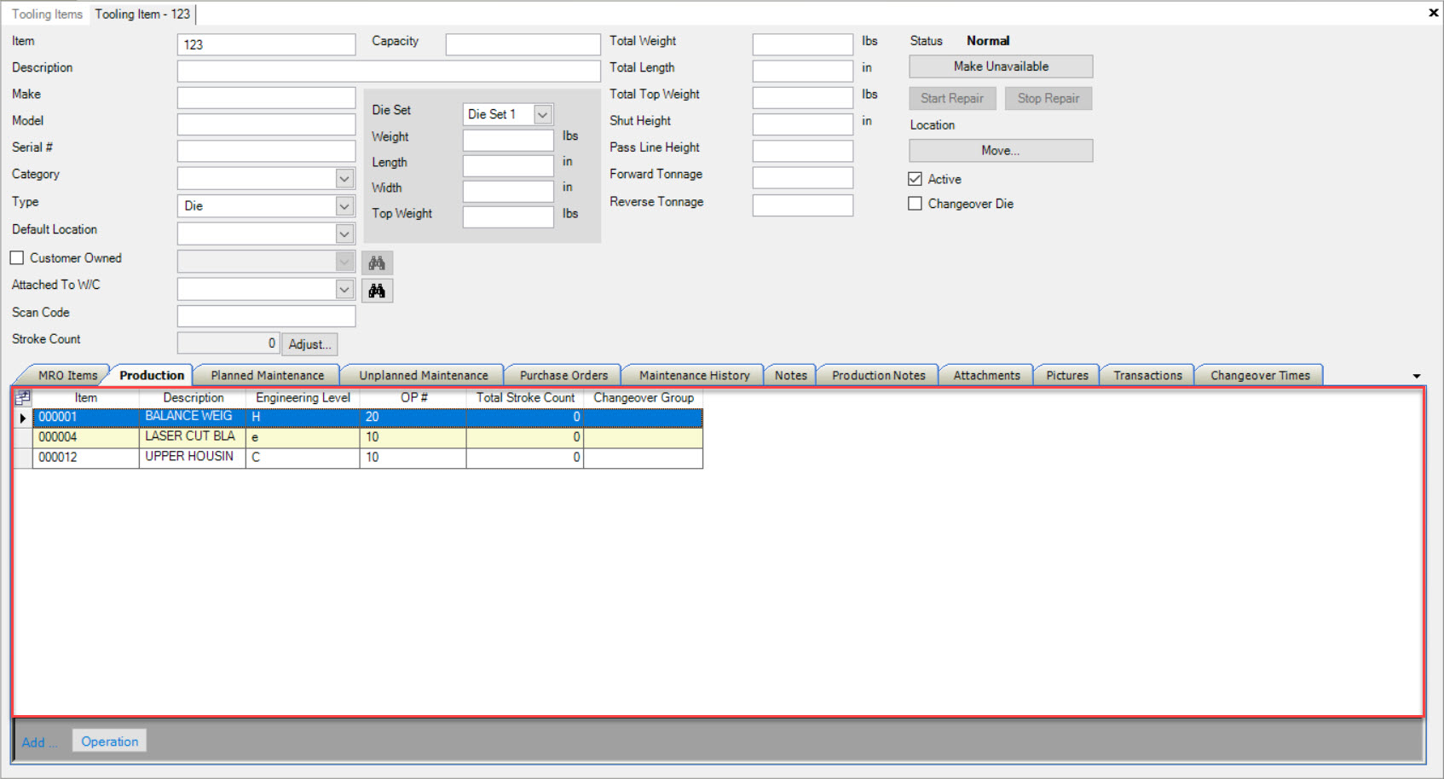Switch to Purchase Orders tab

[563, 375]
